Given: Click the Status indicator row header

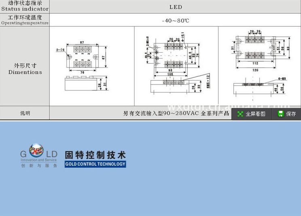Looking at the screenshot, I should [25, 6].
